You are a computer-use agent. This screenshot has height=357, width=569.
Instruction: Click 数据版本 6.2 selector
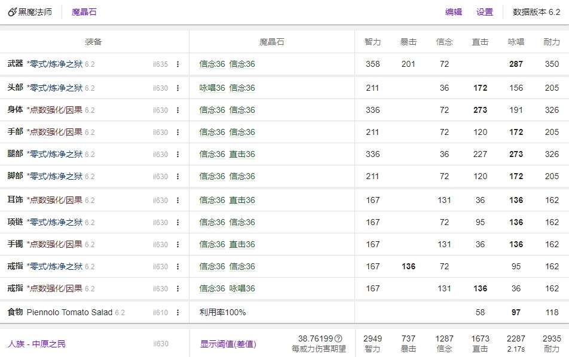tap(536, 12)
